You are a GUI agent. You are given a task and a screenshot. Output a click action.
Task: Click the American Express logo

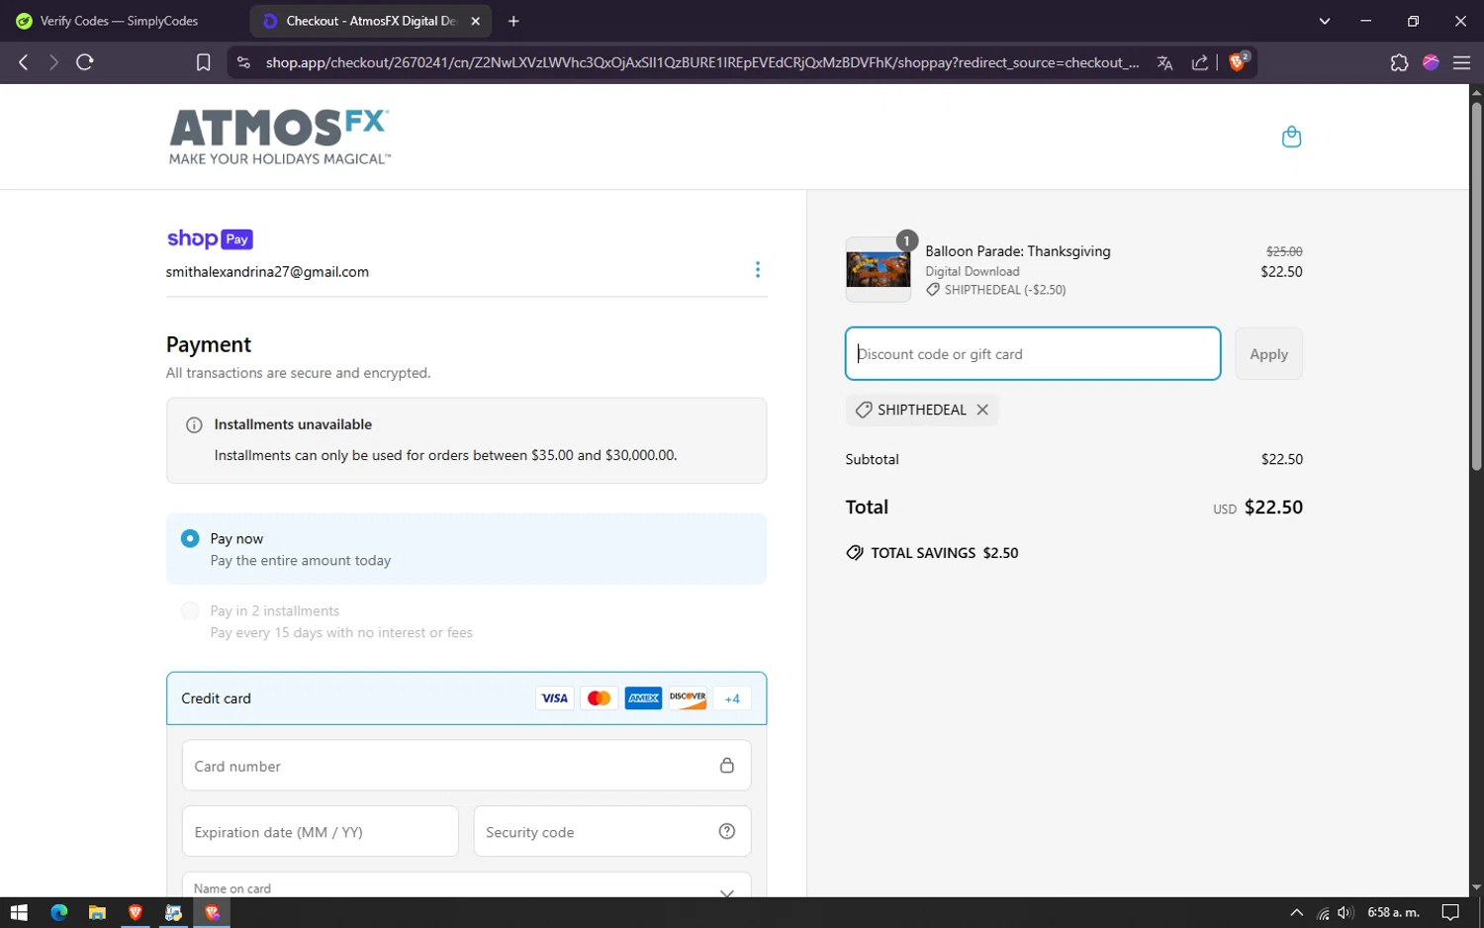pyautogui.click(x=643, y=698)
